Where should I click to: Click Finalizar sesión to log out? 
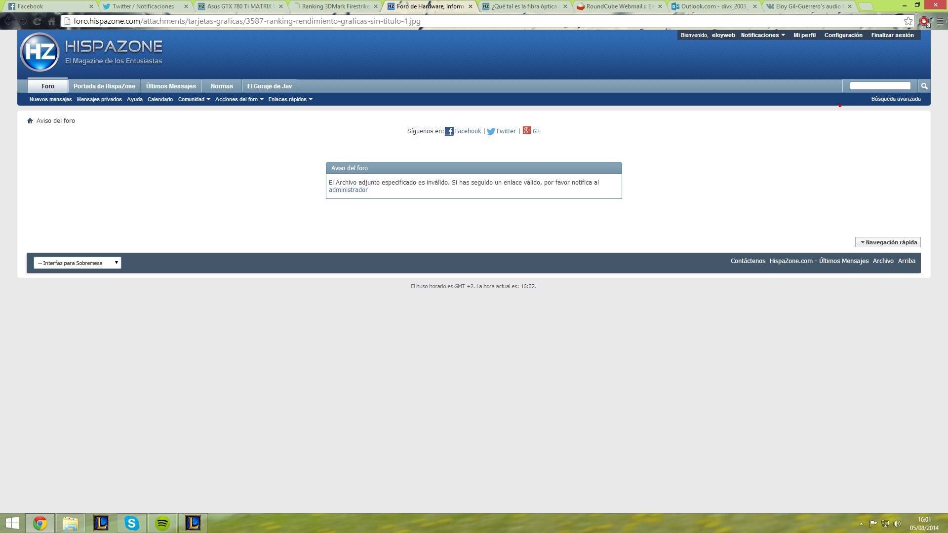tap(892, 35)
